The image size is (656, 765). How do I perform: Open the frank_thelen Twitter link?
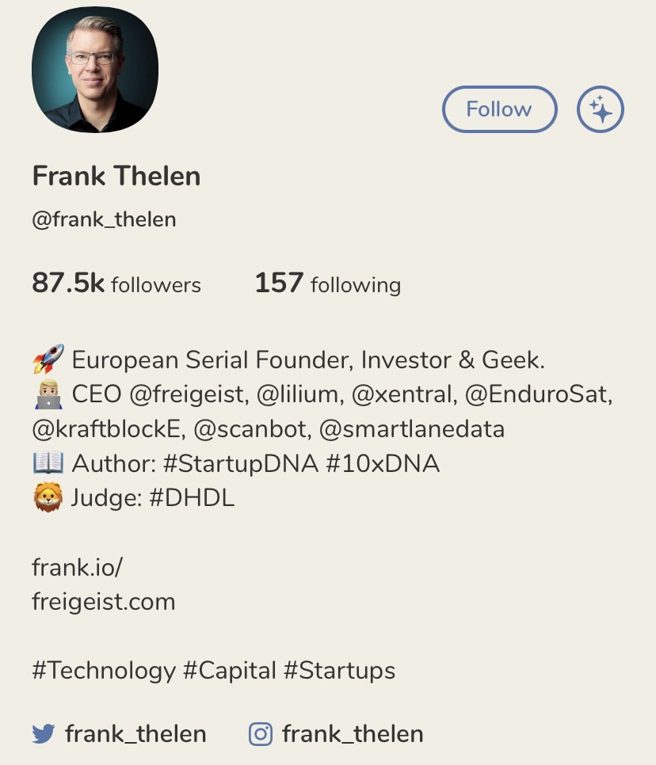135,734
